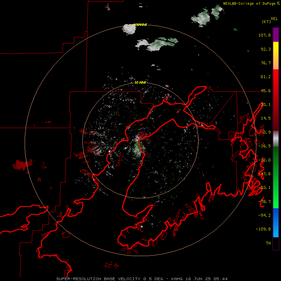Image resolution: width=281 pixels, height=281 pixels.
Task: Click the NEXLAB-College of DuPage label
Action: (251, 3)
